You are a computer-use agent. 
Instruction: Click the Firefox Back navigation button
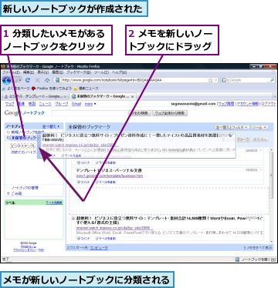pyautogui.click(x=7, y=80)
